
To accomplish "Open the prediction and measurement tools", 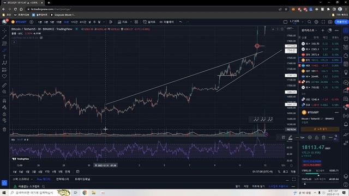I will pyautogui.click(x=4, y=70).
